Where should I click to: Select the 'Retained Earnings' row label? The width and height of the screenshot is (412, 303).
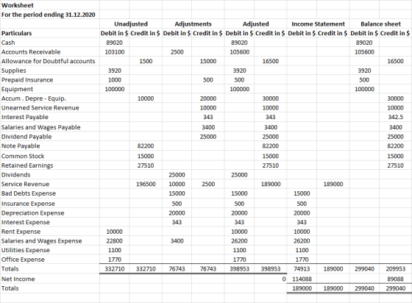(27, 165)
